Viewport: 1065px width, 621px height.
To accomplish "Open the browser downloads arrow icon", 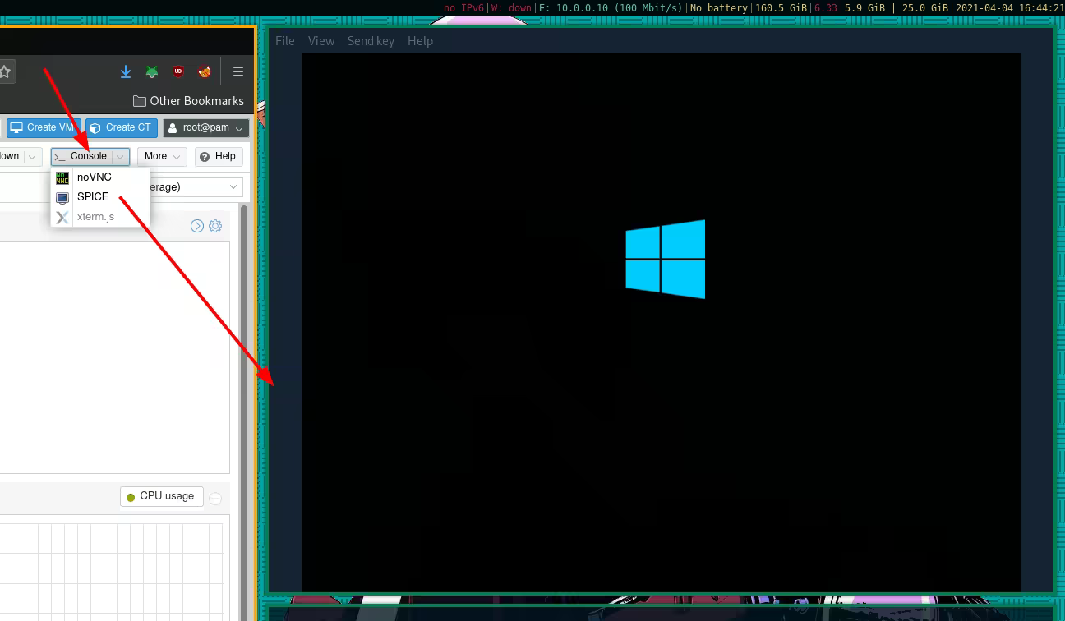I will click(126, 71).
